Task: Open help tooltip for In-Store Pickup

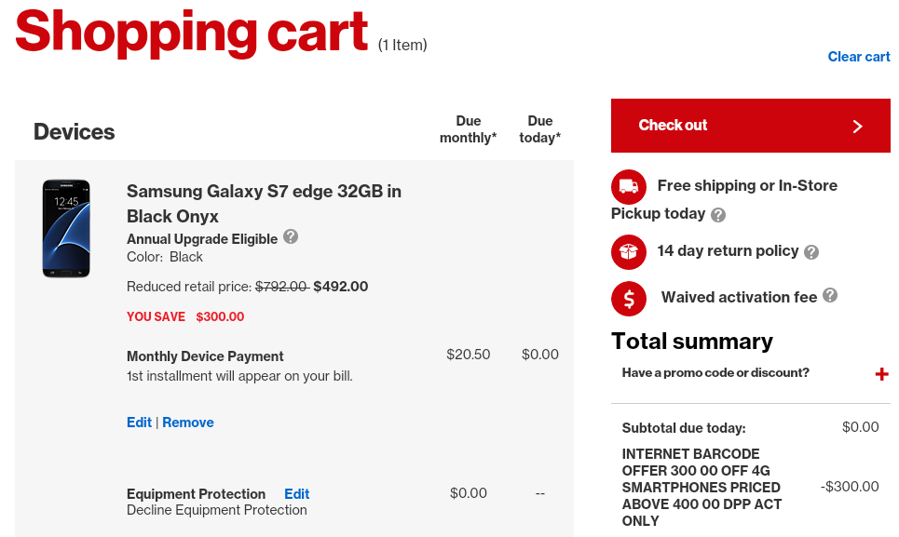Action: (718, 215)
